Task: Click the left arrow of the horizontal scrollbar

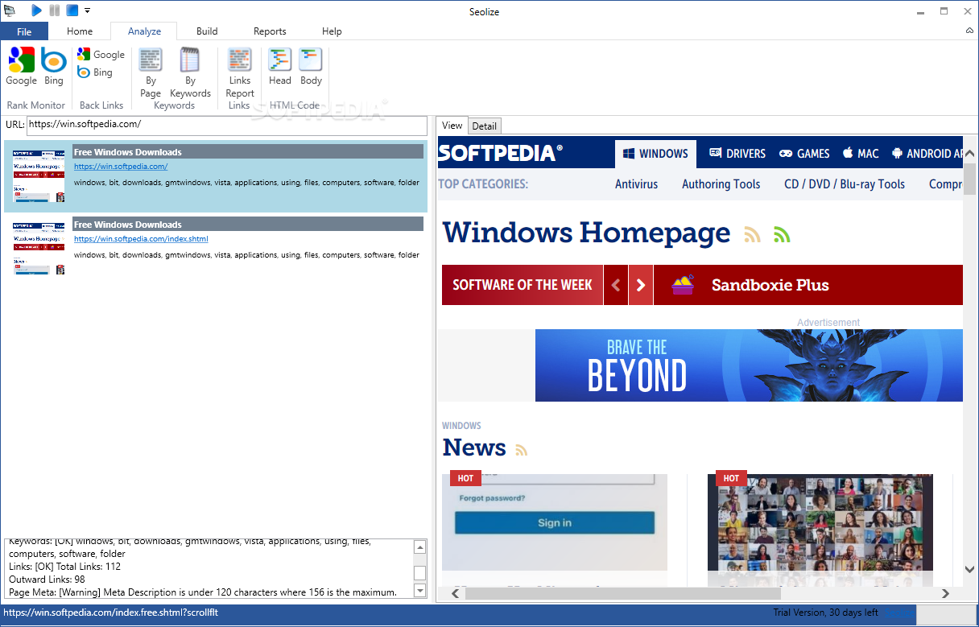Action: click(455, 593)
